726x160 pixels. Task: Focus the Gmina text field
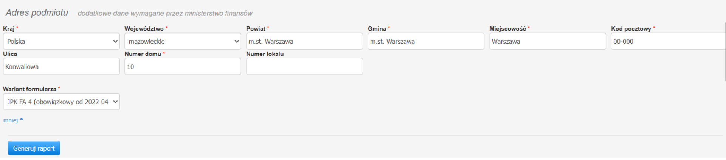426,42
